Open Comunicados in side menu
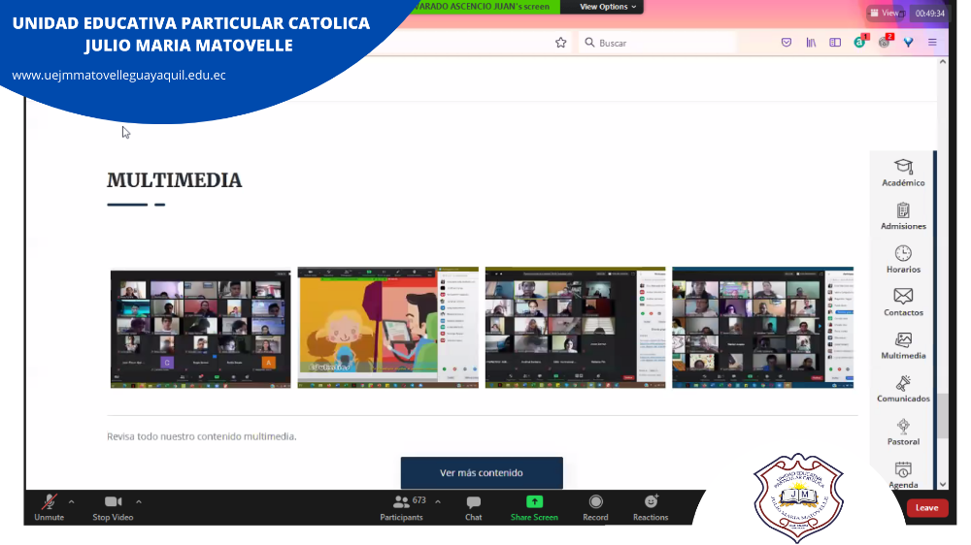971x545 pixels. click(x=903, y=389)
